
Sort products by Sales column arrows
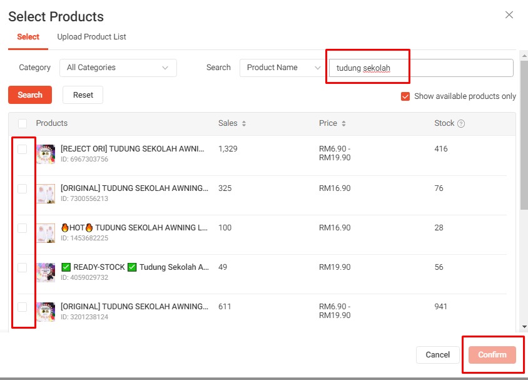pos(243,124)
